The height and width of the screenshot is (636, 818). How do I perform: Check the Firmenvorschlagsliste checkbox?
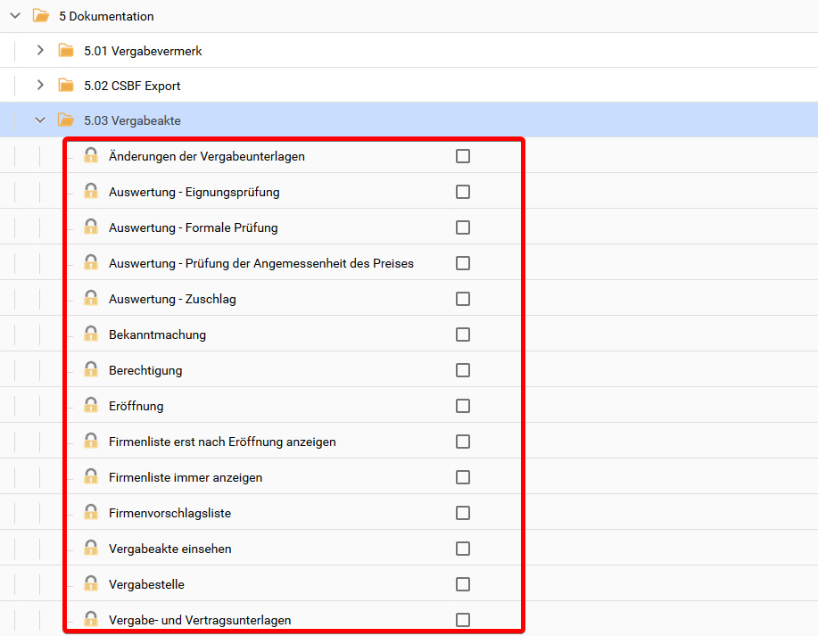click(x=463, y=513)
